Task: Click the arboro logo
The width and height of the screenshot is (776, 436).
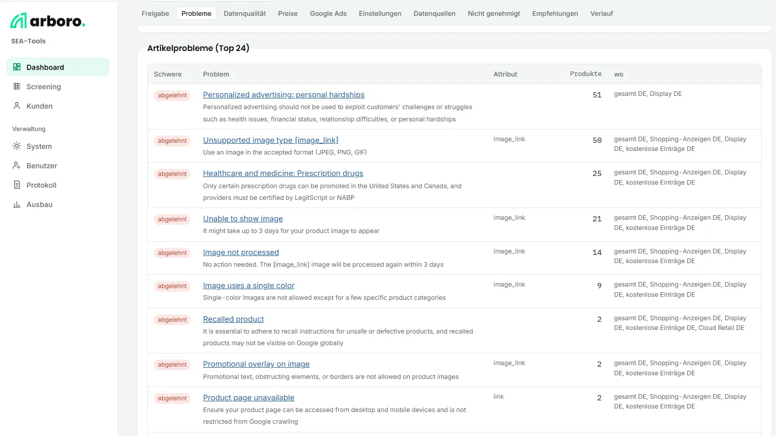Action: (x=48, y=21)
